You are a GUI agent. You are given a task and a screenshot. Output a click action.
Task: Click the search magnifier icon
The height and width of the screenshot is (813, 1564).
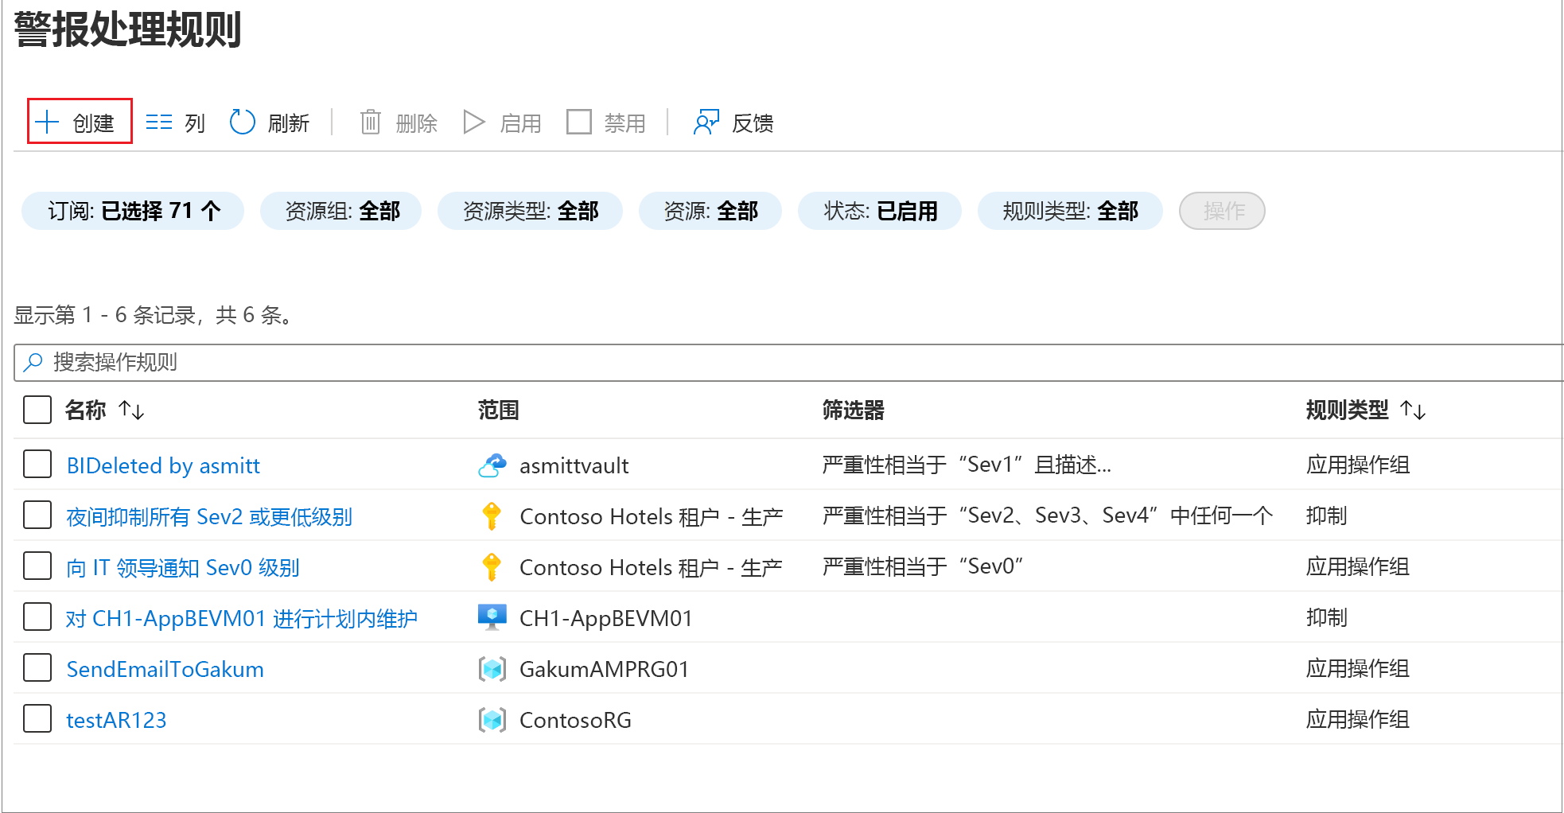(33, 363)
